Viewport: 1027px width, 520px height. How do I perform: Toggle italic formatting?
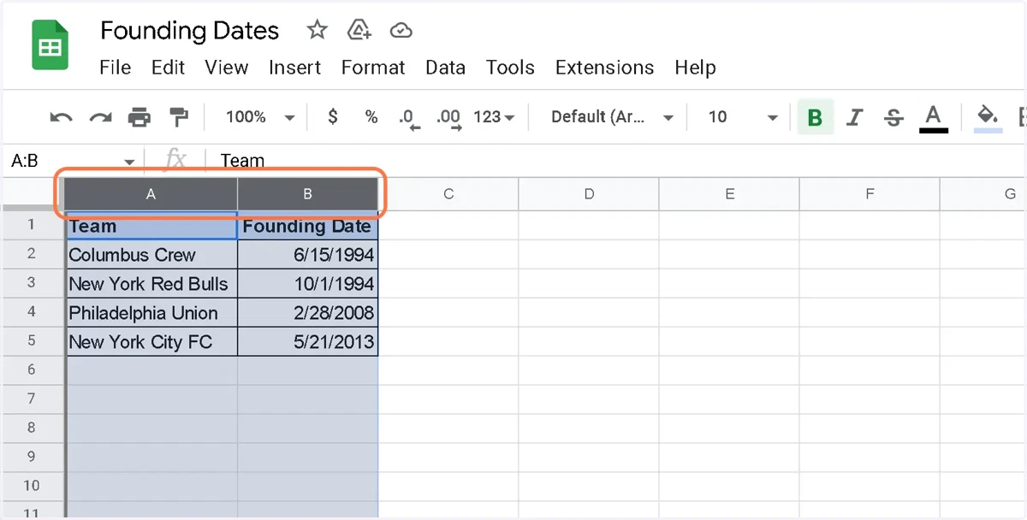click(x=854, y=117)
